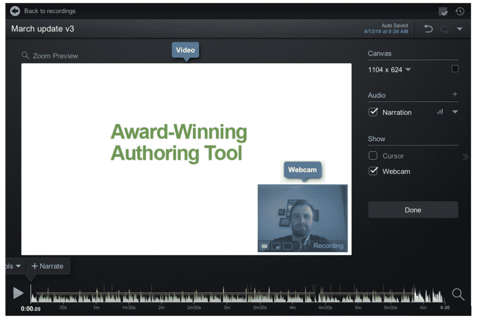
Task: Add an audio track with the plus icon
Action: (455, 94)
